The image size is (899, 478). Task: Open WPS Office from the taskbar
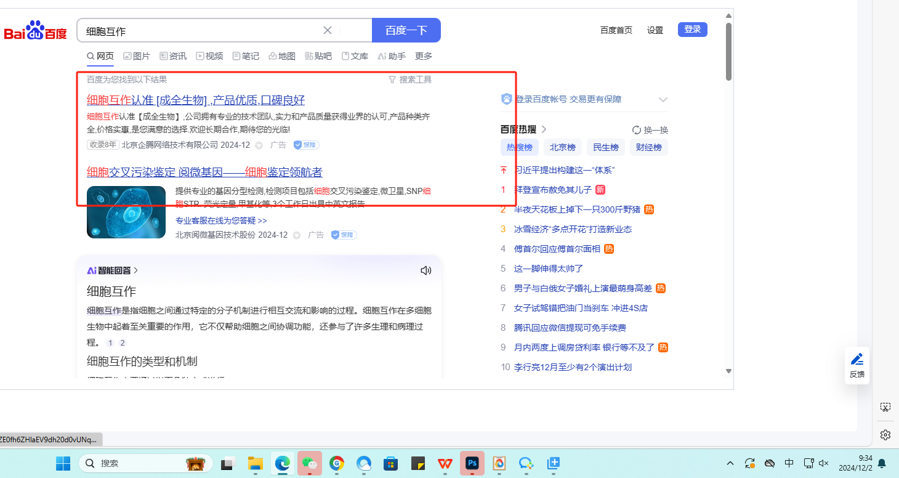(445, 463)
